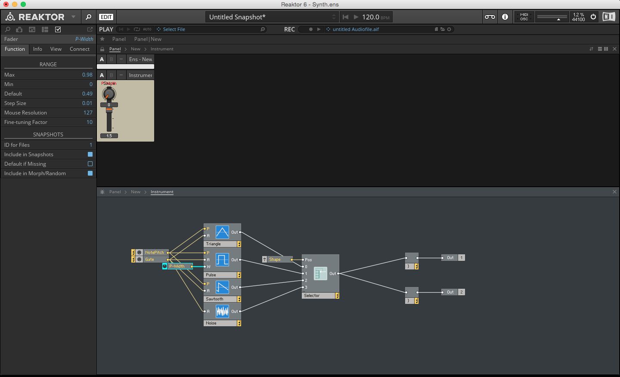Open the Reaktor main menu dropdown arrow
This screenshot has width=620, height=377.
pyautogui.click(x=74, y=17)
